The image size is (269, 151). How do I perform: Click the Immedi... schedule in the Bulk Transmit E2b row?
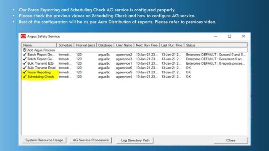pyautogui.click(x=65, y=63)
